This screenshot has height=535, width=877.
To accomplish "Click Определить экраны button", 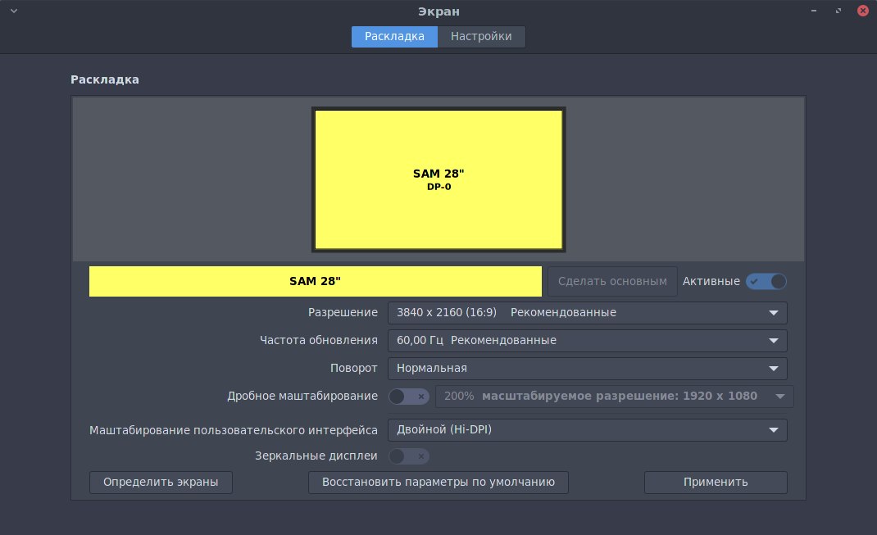I will 161,482.
